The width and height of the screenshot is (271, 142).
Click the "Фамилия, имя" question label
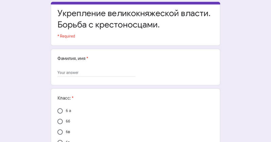point(71,58)
